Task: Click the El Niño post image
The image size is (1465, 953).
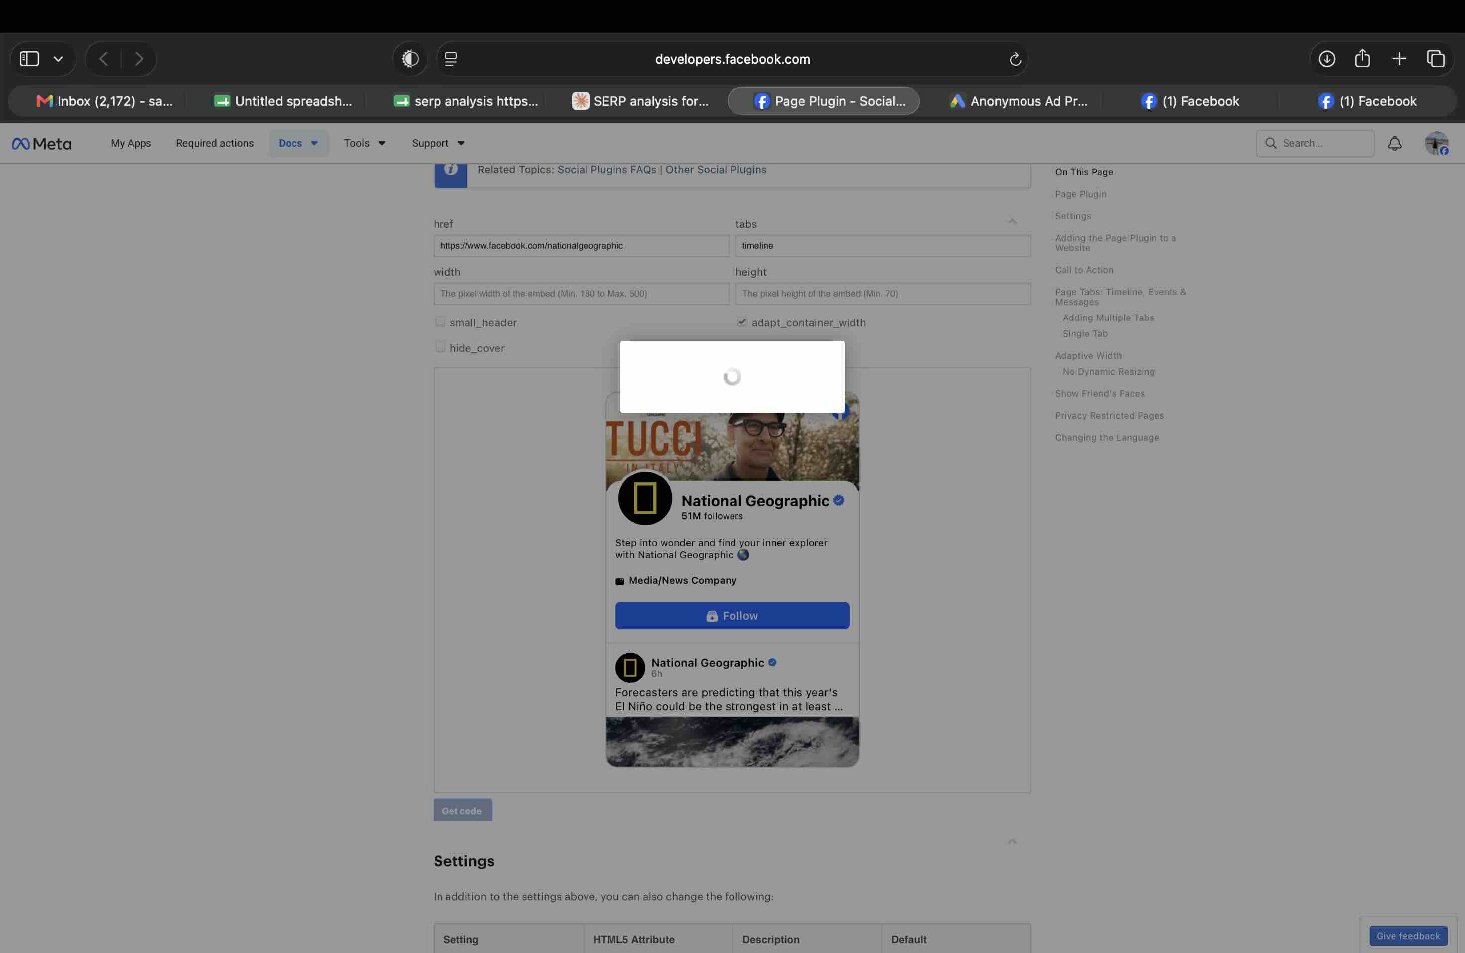Action: [732, 742]
